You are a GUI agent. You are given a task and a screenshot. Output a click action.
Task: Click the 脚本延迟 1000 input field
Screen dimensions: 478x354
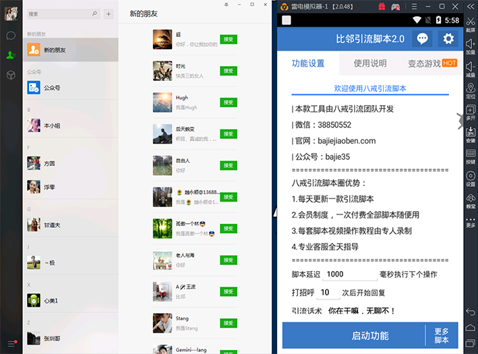click(x=351, y=274)
